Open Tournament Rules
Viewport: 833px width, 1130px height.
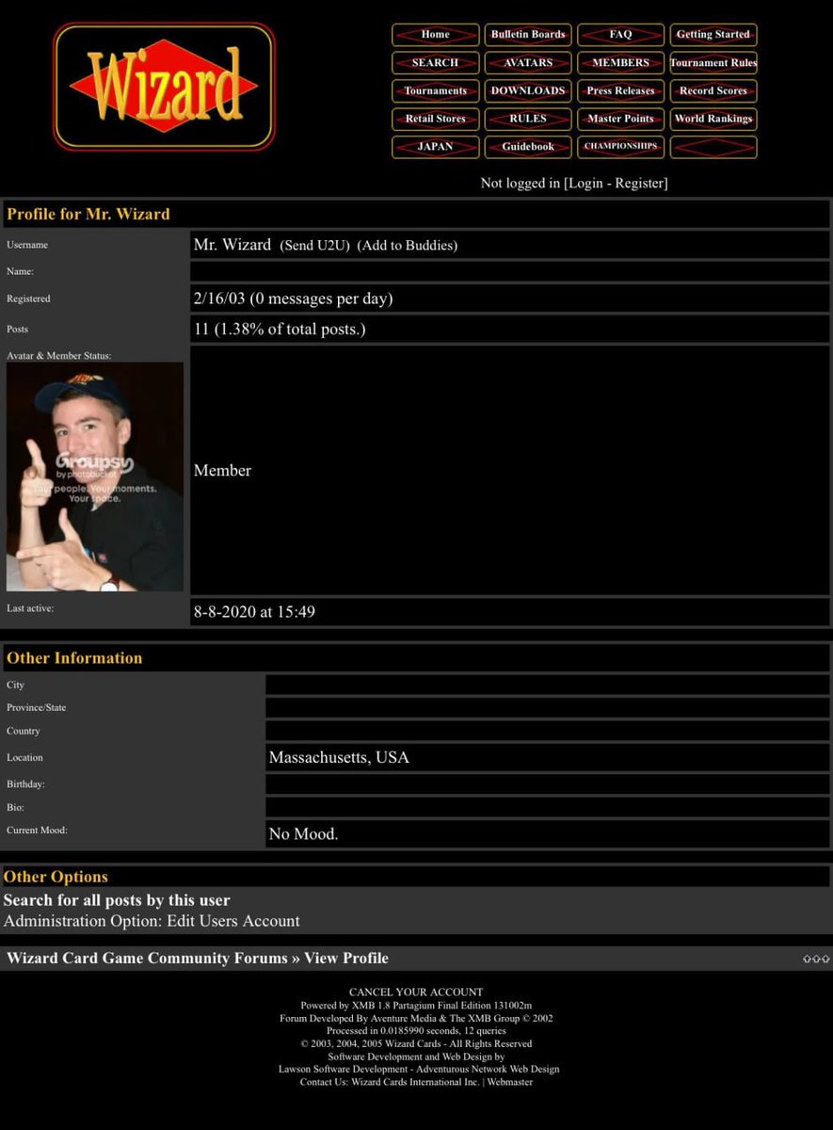tap(713, 63)
